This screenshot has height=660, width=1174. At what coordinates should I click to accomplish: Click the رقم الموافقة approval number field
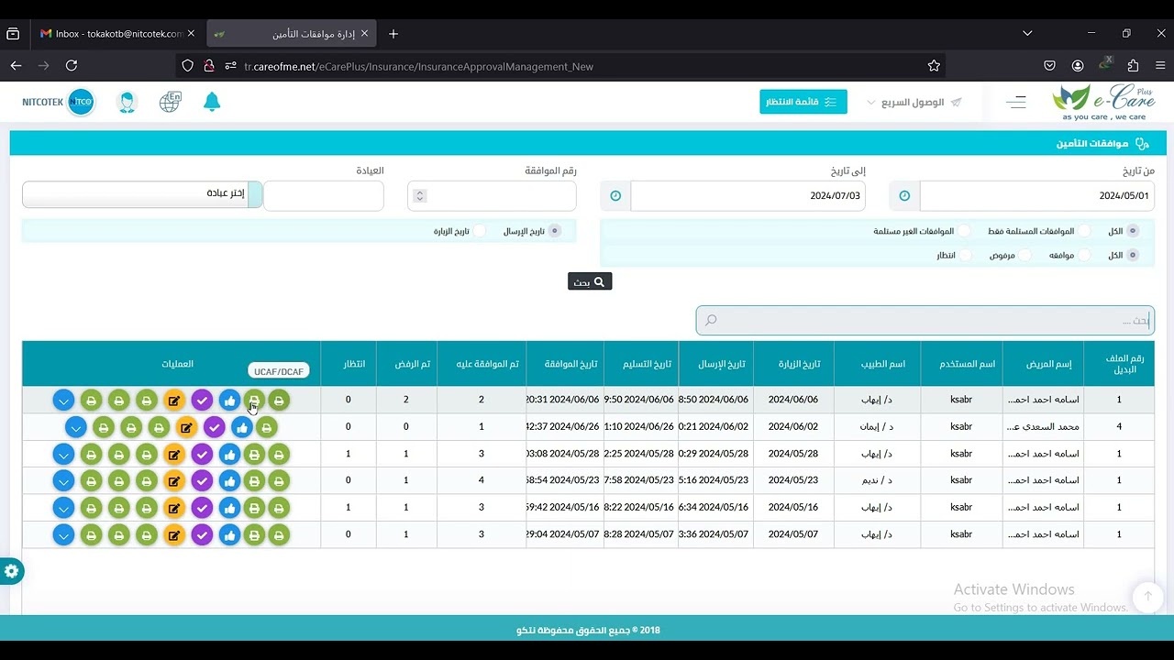pyautogui.click(x=492, y=195)
